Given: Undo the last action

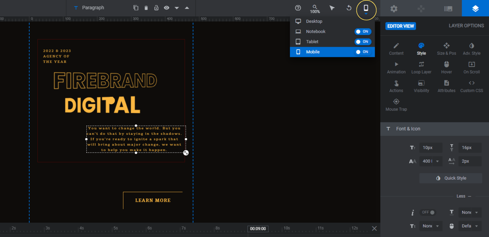Looking at the screenshot, I should pos(349,8).
